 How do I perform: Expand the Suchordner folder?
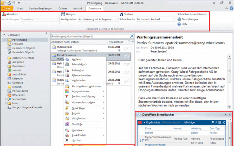[x=6, y=99]
